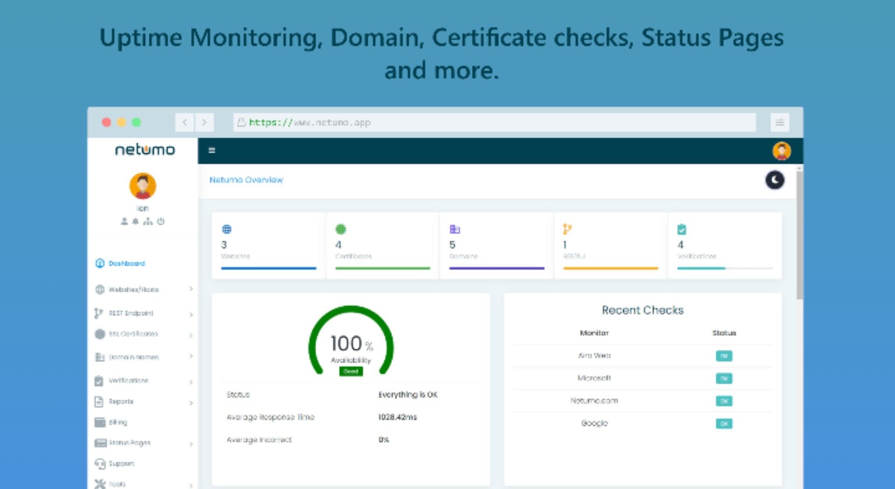The width and height of the screenshot is (895, 489).
Task: Click the sitemap icon under username
Action: pos(148,221)
